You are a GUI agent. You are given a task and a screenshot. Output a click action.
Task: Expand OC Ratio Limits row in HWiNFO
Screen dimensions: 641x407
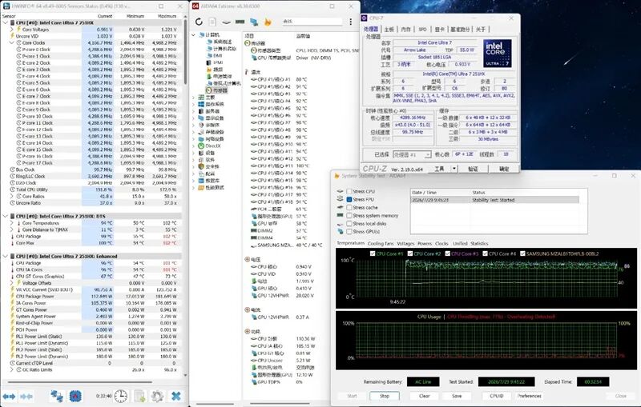point(12,369)
